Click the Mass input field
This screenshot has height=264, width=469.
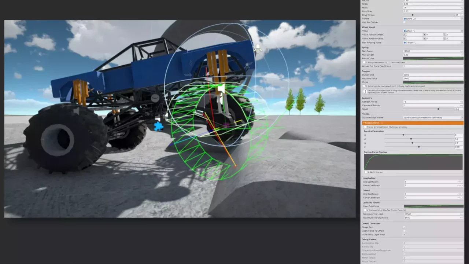pos(433,8)
